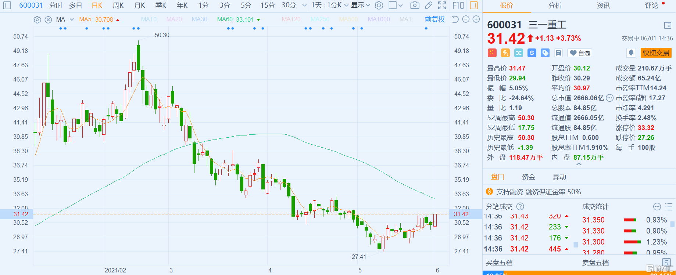Image resolution: width=676 pixels, height=275 pixels.
Task: Set a price alert with the bell icon
Action: click(631, 53)
